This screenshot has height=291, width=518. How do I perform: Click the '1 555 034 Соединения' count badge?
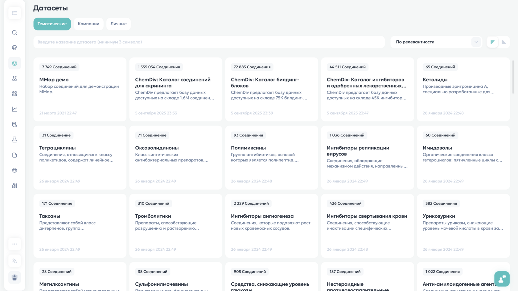(x=159, y=67)
